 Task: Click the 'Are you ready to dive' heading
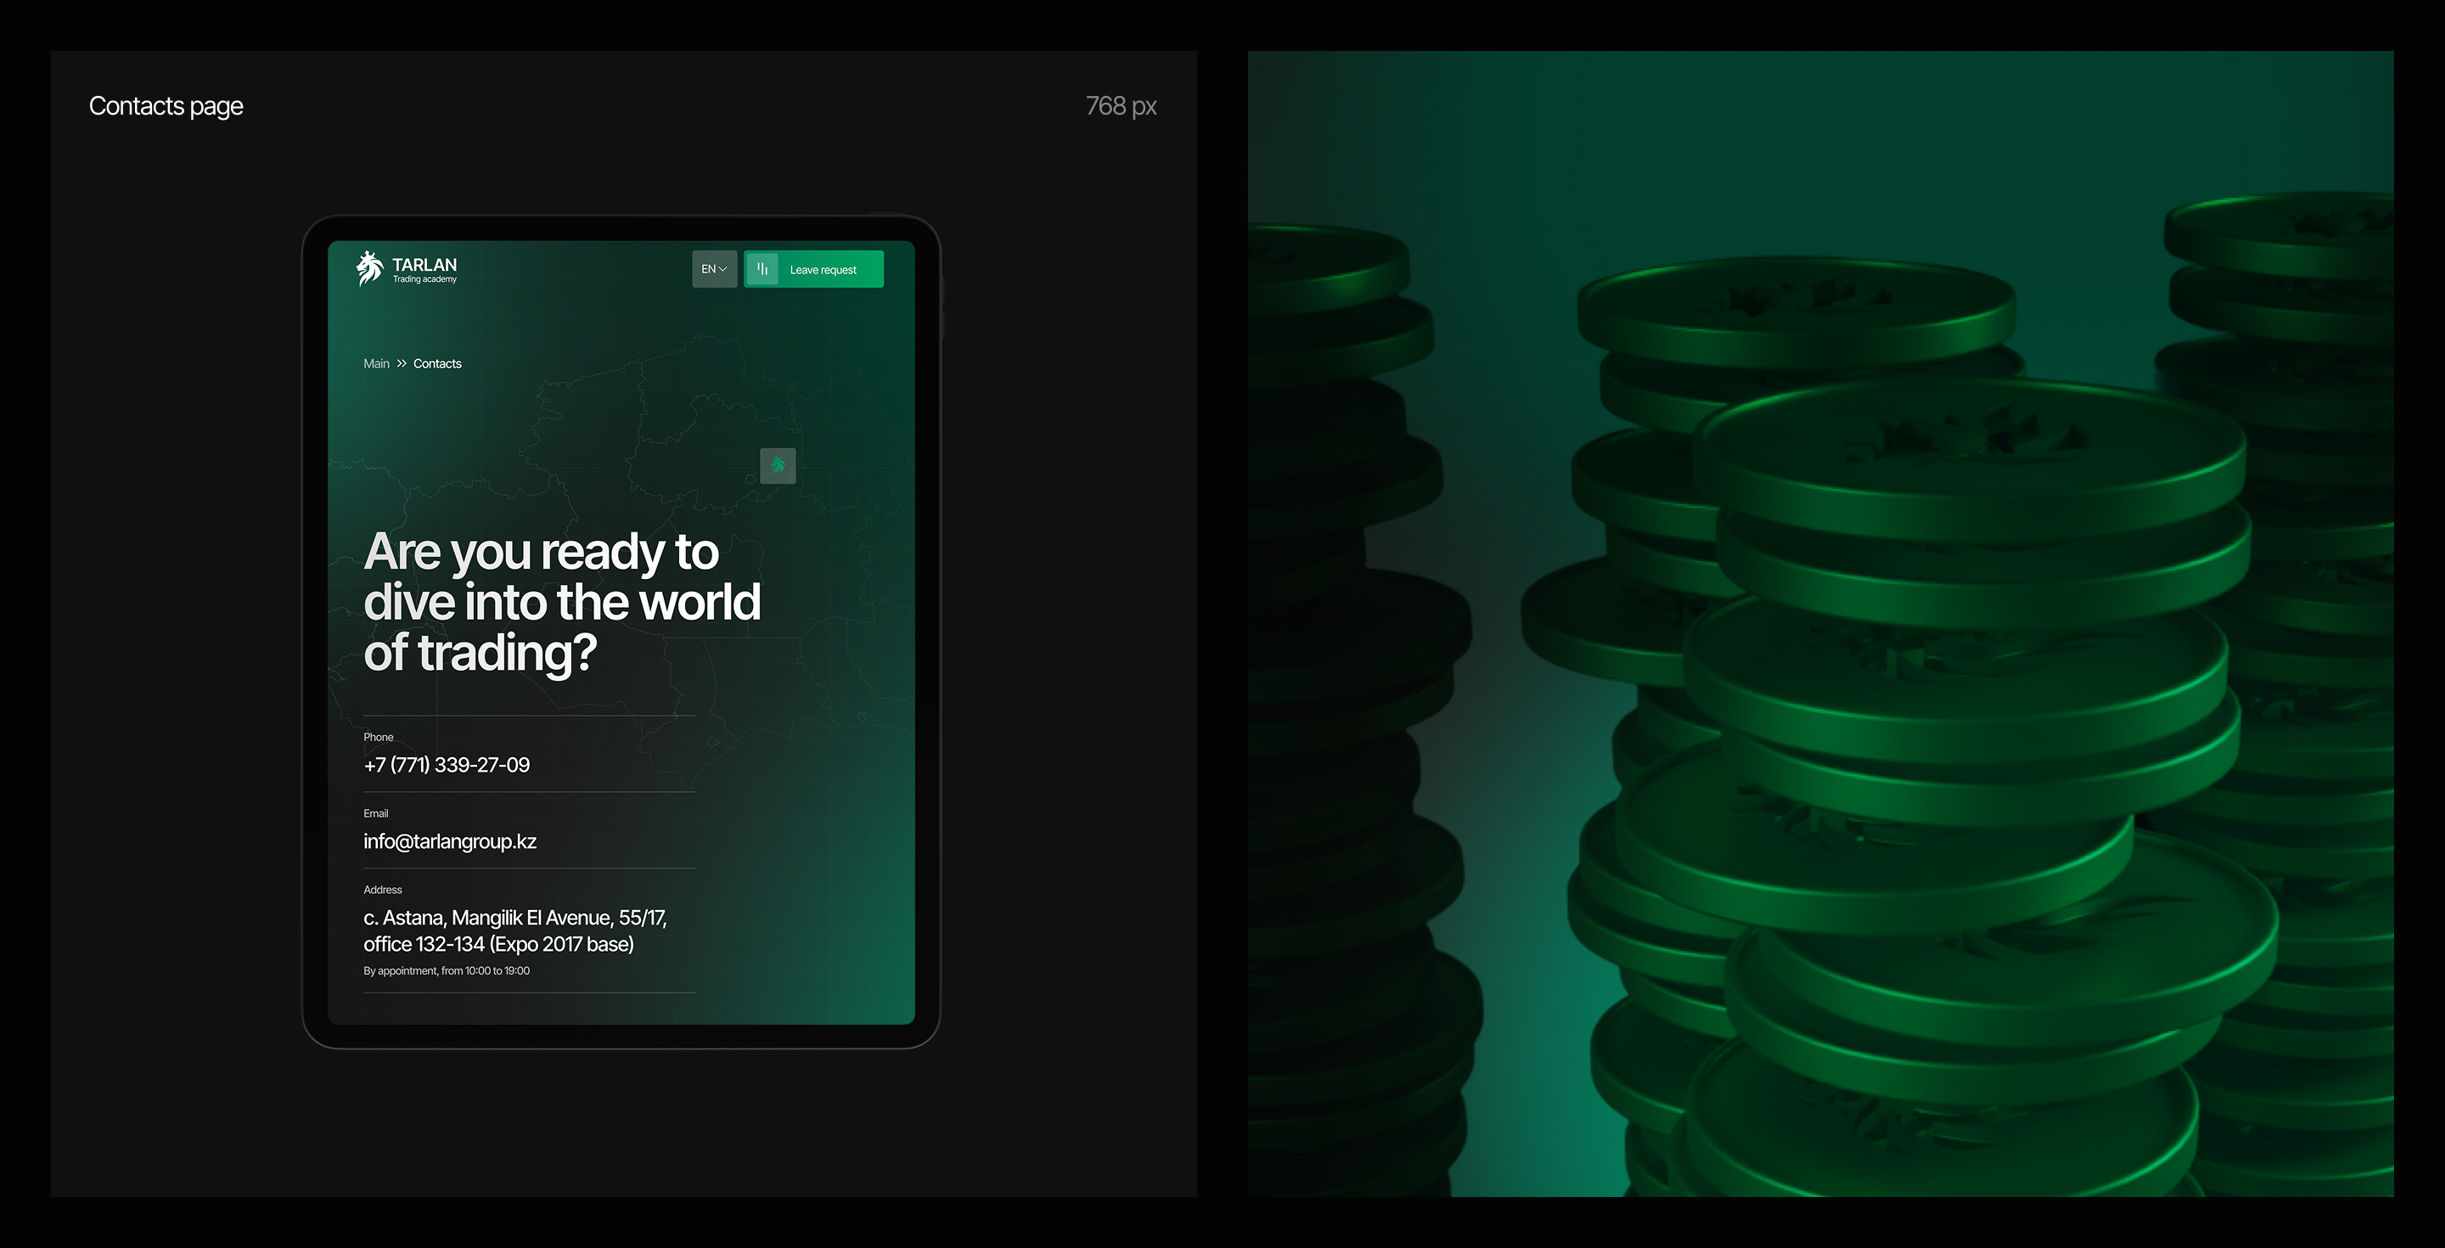pos(561,602)
